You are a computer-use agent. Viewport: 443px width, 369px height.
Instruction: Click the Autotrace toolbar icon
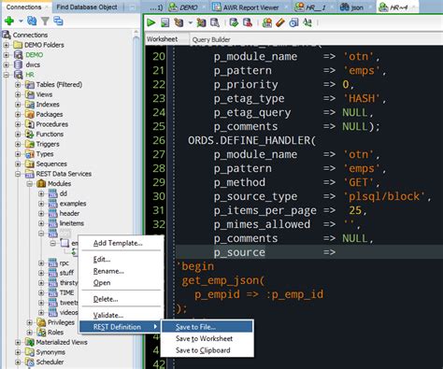[201, 22]
